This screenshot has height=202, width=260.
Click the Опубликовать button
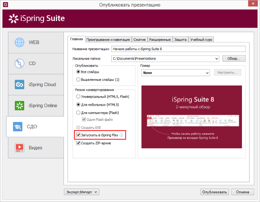tap(214, 192)
